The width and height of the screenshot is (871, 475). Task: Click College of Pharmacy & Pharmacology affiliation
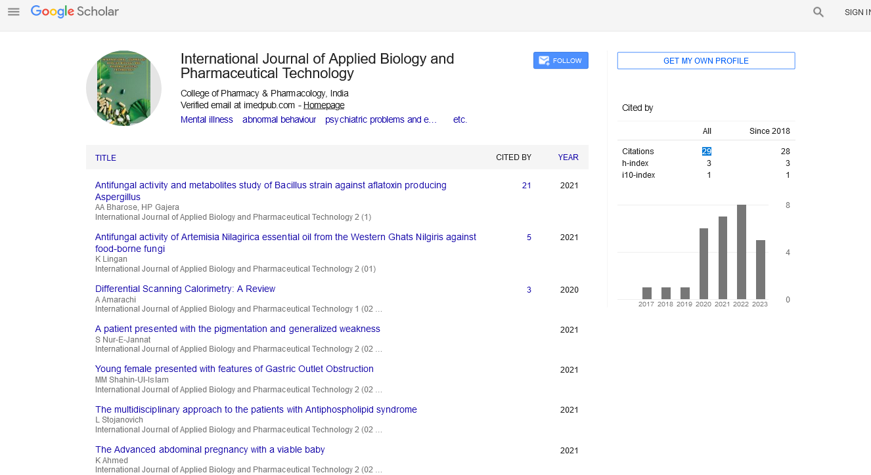[x=265, y=93]
